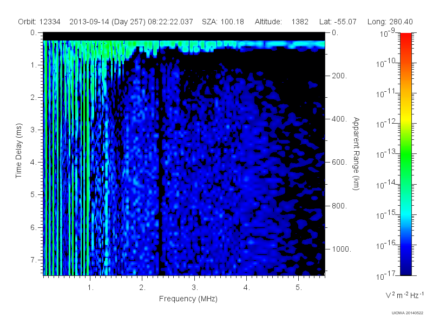Click the colorbar label 10^-15
This screenshot has height=324, width=433.
[x=386, y=214]
